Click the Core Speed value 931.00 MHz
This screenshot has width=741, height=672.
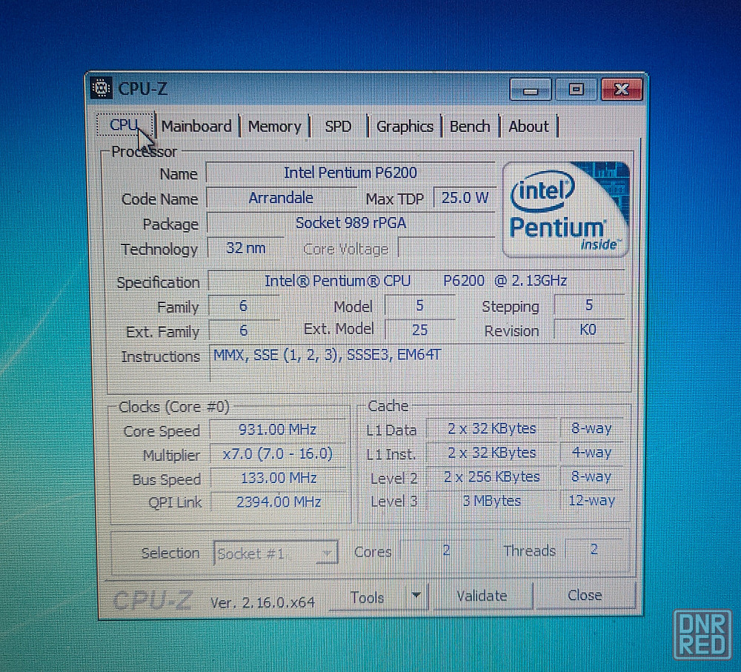pos(277,430)
